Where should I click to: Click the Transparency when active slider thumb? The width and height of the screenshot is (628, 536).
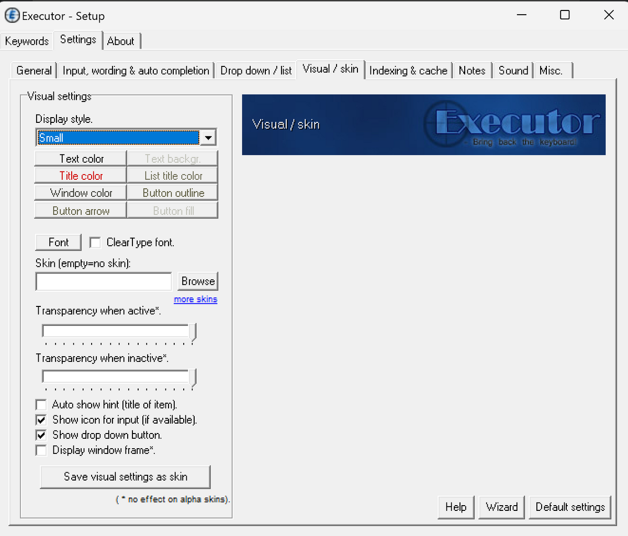click(x=193, y=333)
